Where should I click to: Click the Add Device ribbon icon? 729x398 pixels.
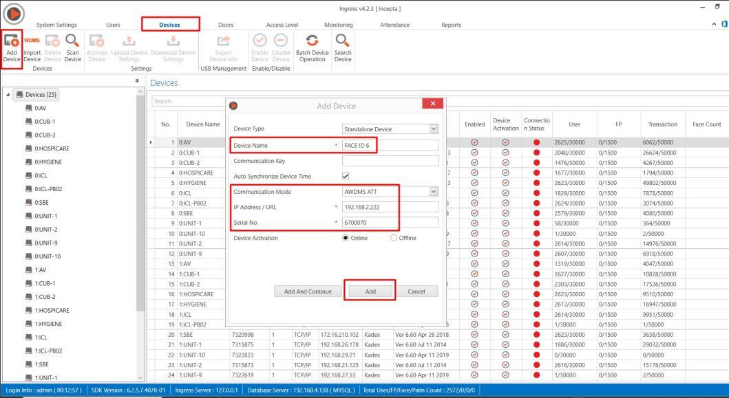[x=11, y=41]
